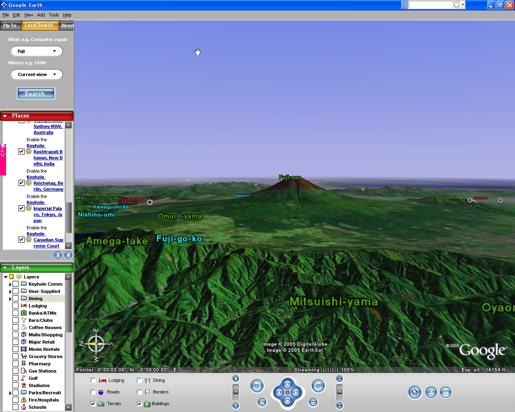Click the rotate counterclockwise button

point(257,386)
